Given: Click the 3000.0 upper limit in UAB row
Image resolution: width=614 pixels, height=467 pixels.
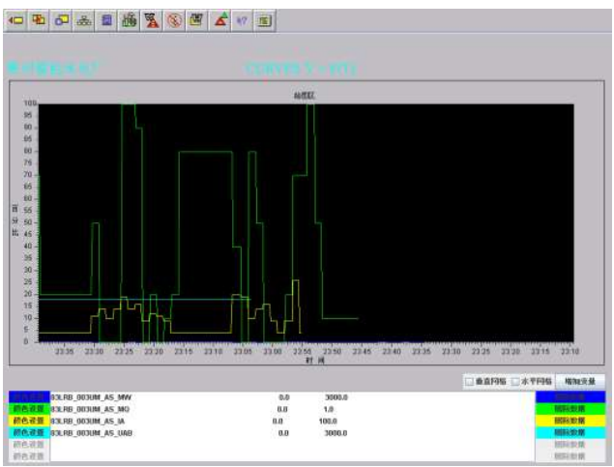Looking at the screenshot, I should pyautogui.click(x=336, y=433).
